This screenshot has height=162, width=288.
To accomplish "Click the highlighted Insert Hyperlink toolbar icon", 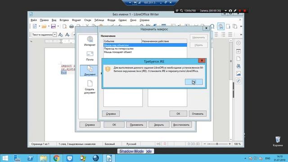I will point(221,27).
